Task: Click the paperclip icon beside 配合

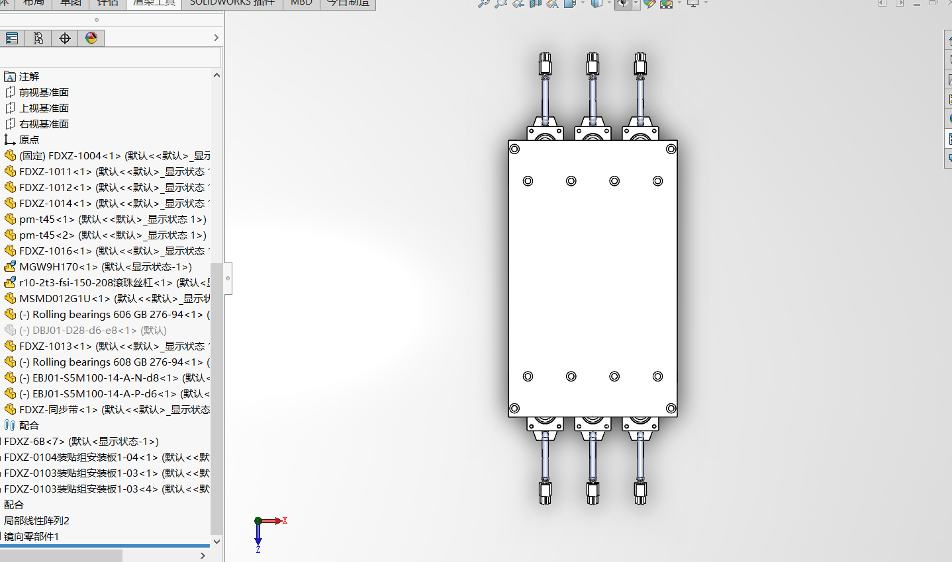Action: point(10,426)
